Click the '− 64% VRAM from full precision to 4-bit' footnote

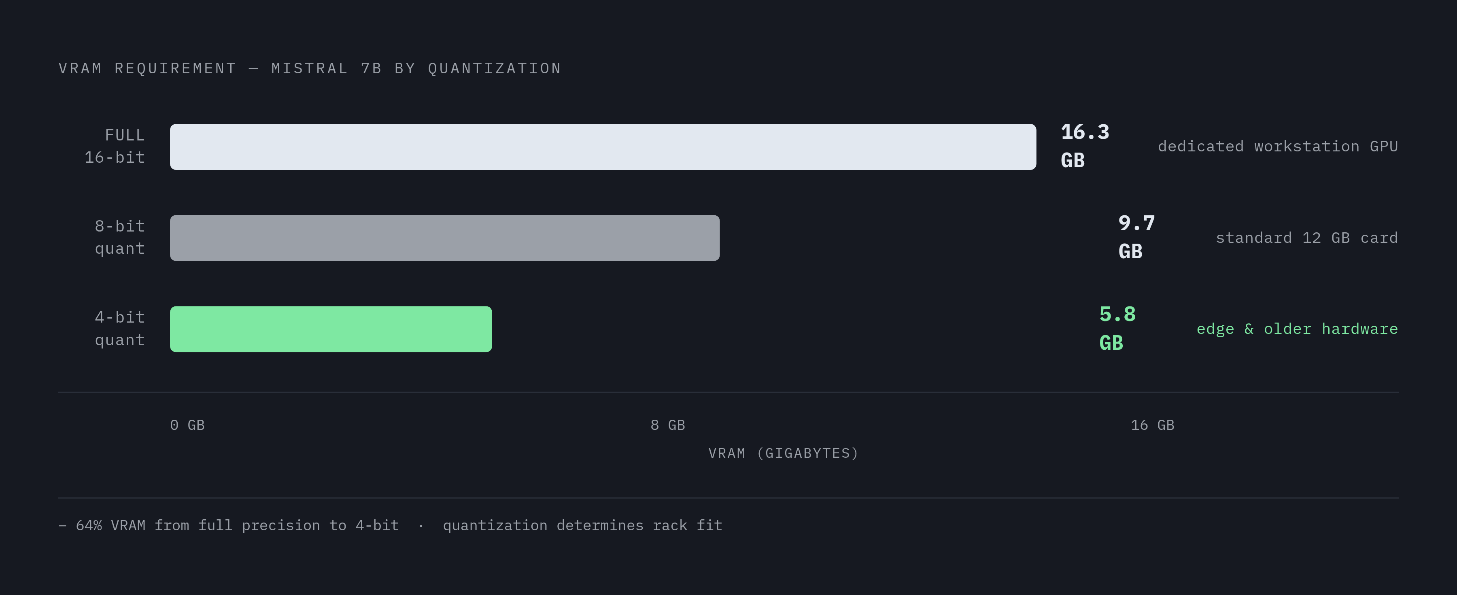(229, 525)
